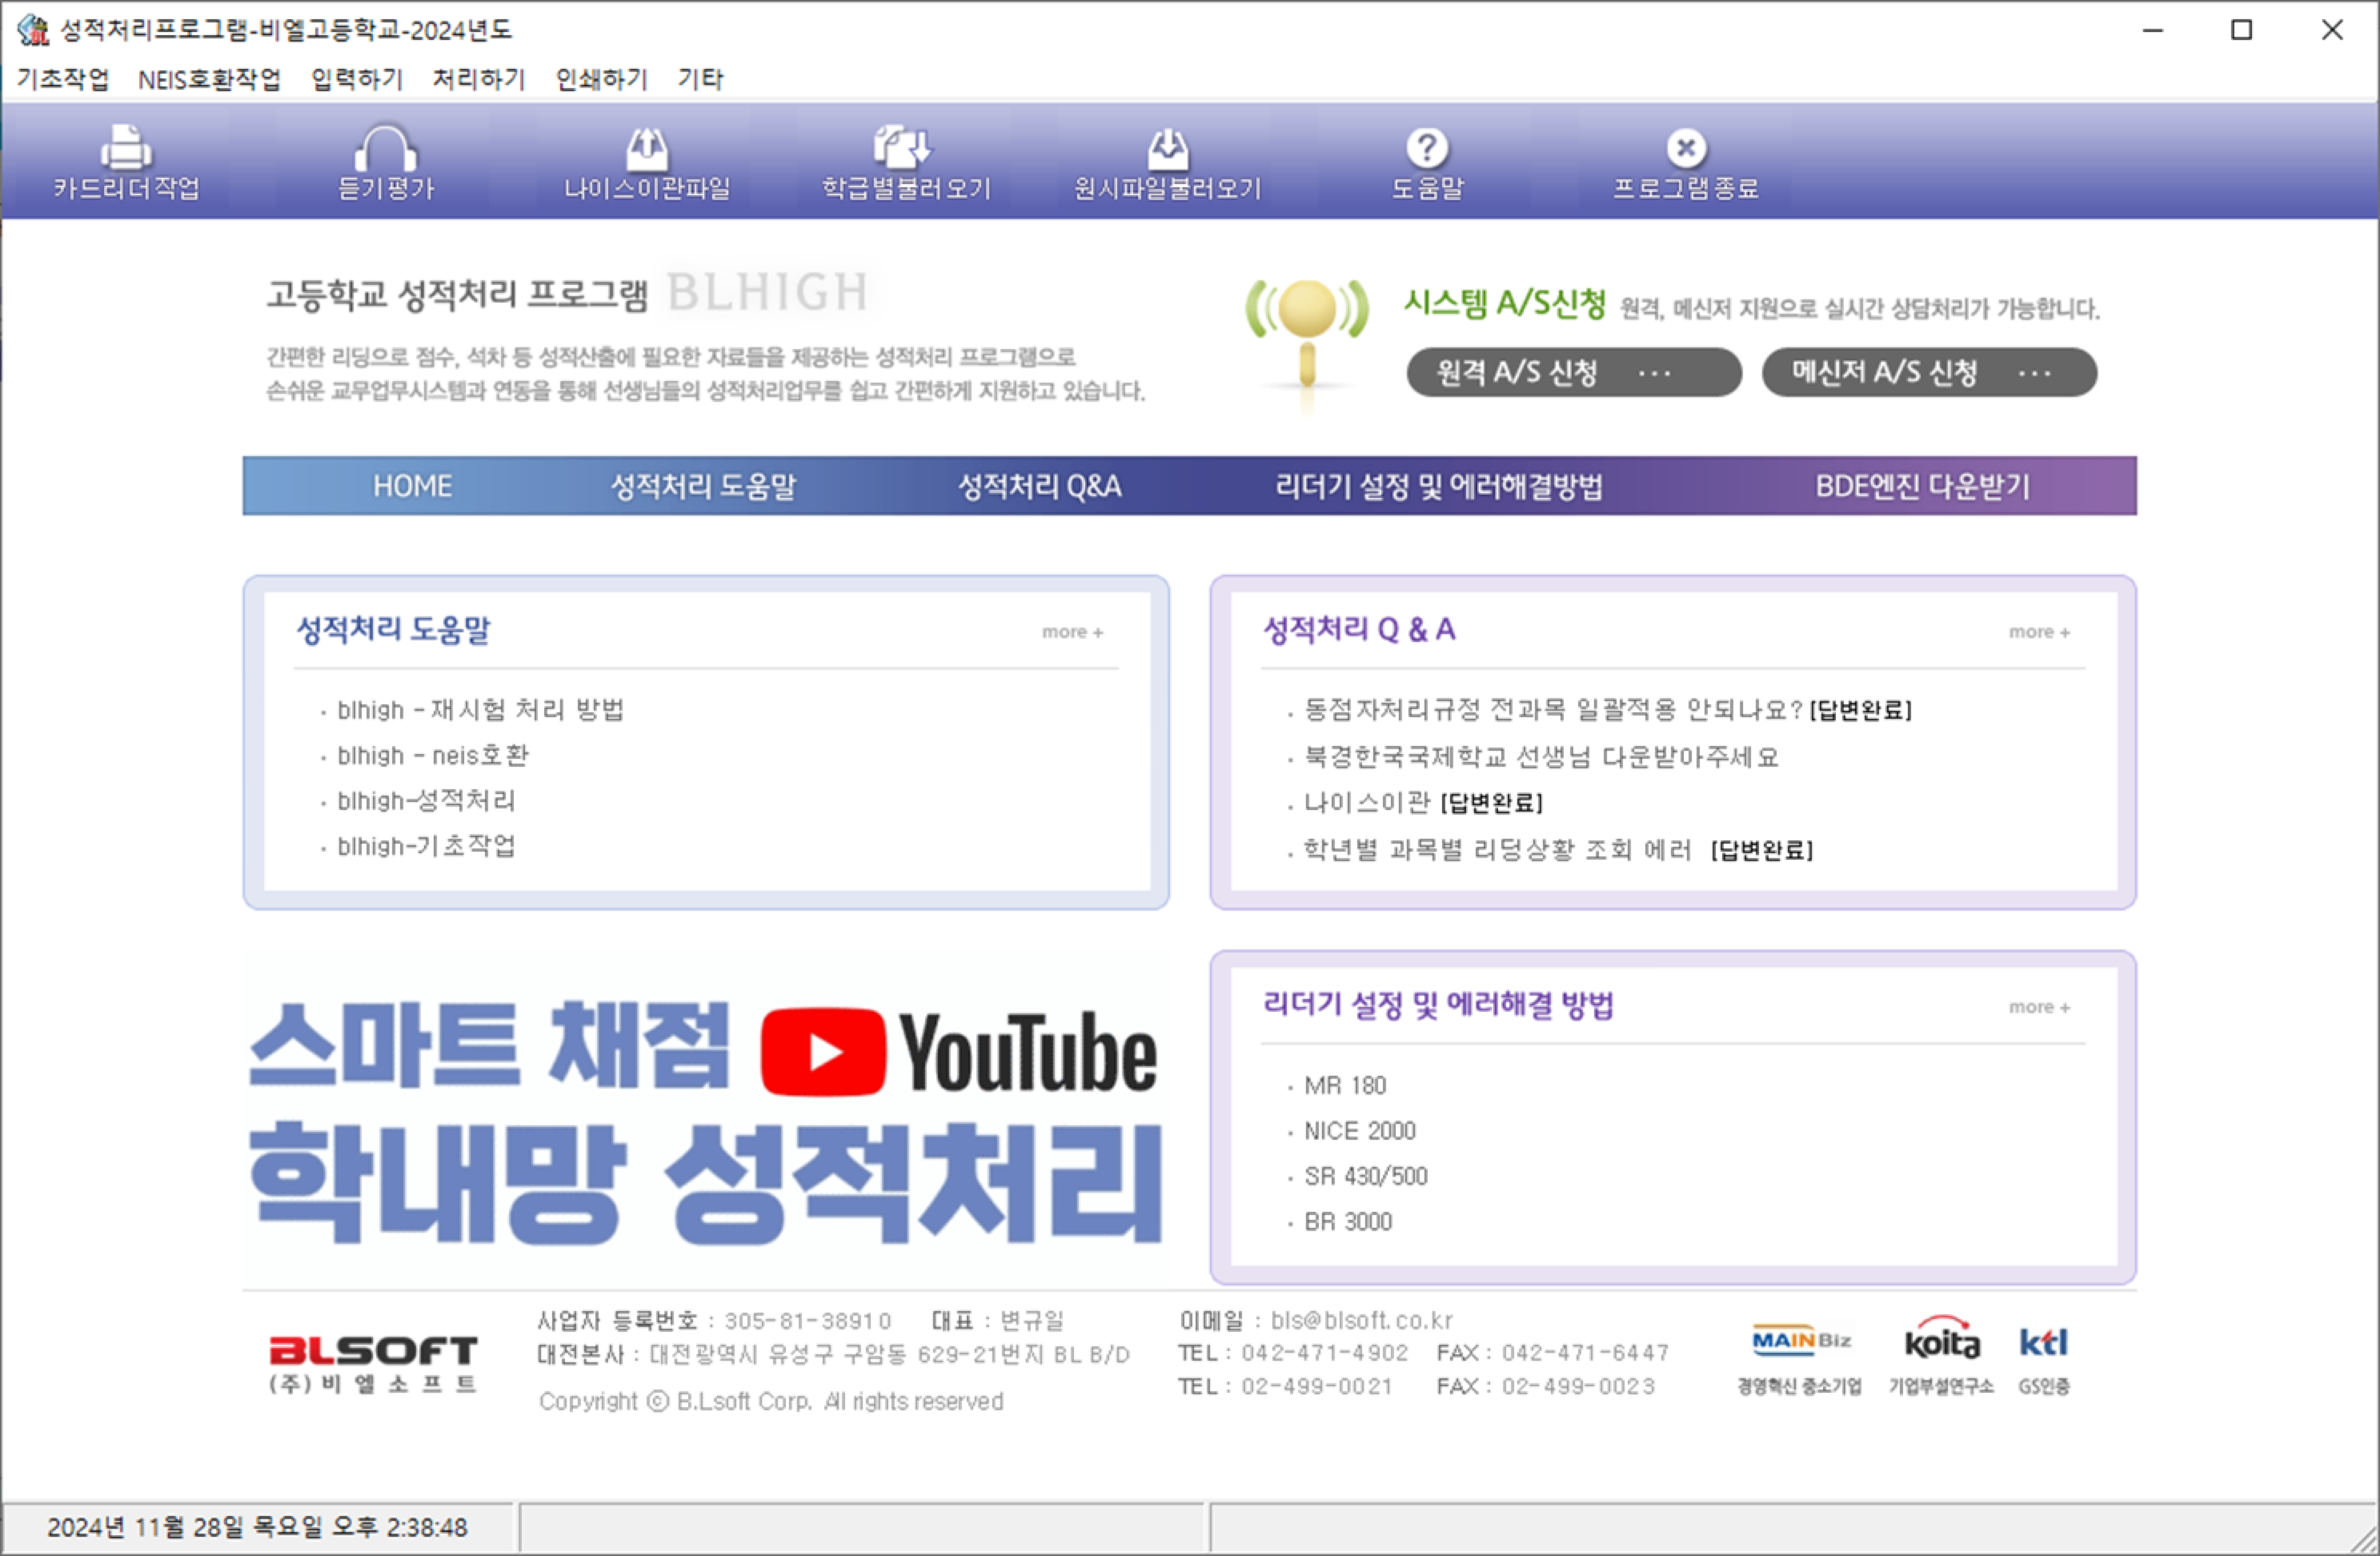Viewport: 2380px width, 1556px height.
Task: Select the 프로그램종료 exit icon
Action: [x=1686, y=162]
